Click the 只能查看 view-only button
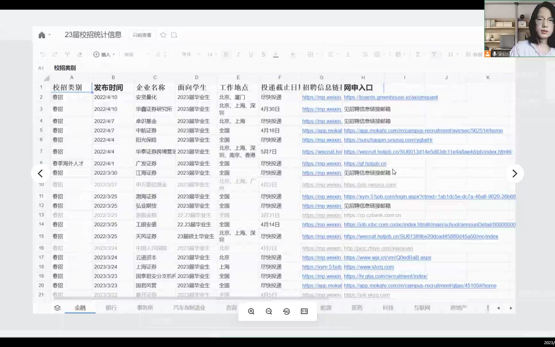This screenshot has width=555, height=347. [x=142, y=35]
